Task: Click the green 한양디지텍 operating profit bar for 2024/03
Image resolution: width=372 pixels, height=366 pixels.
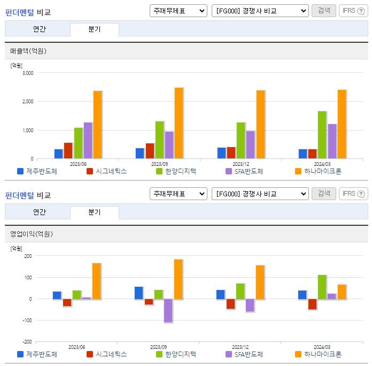Action: point(322,287)
